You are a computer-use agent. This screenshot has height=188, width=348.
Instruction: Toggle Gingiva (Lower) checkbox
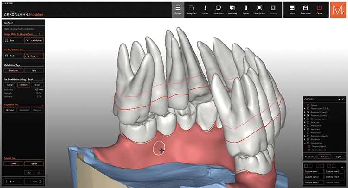pyautogui.click(x=309, y=150)
